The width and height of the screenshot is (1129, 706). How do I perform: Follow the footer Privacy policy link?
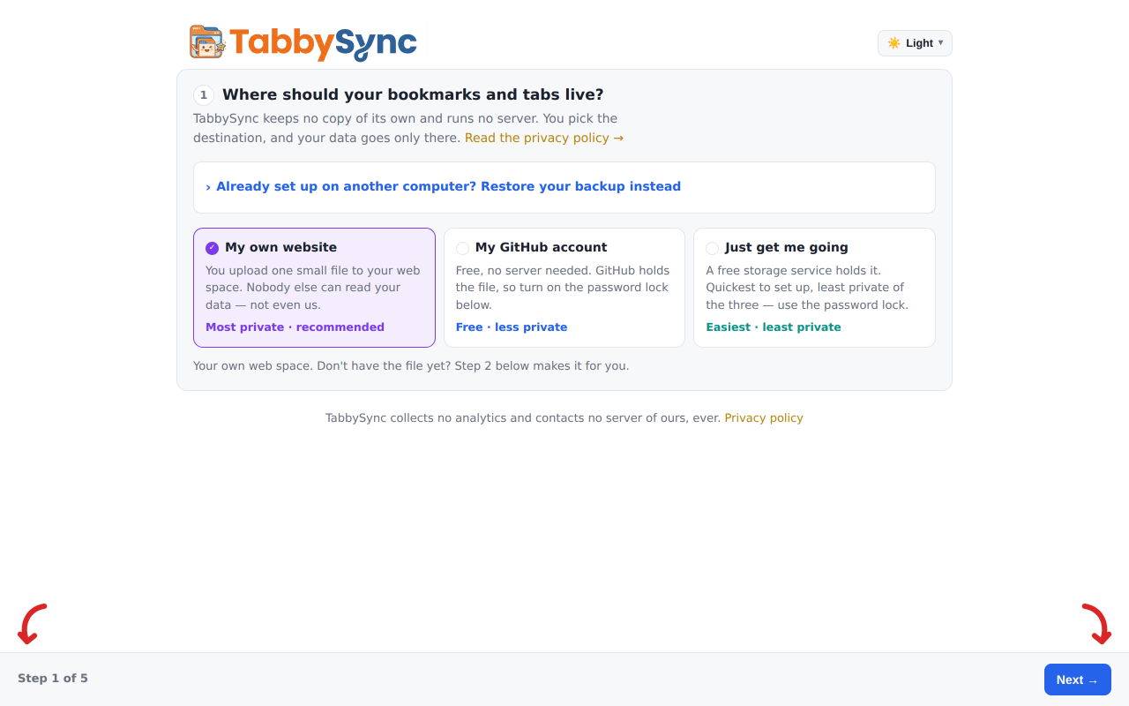tap(764, 417)
